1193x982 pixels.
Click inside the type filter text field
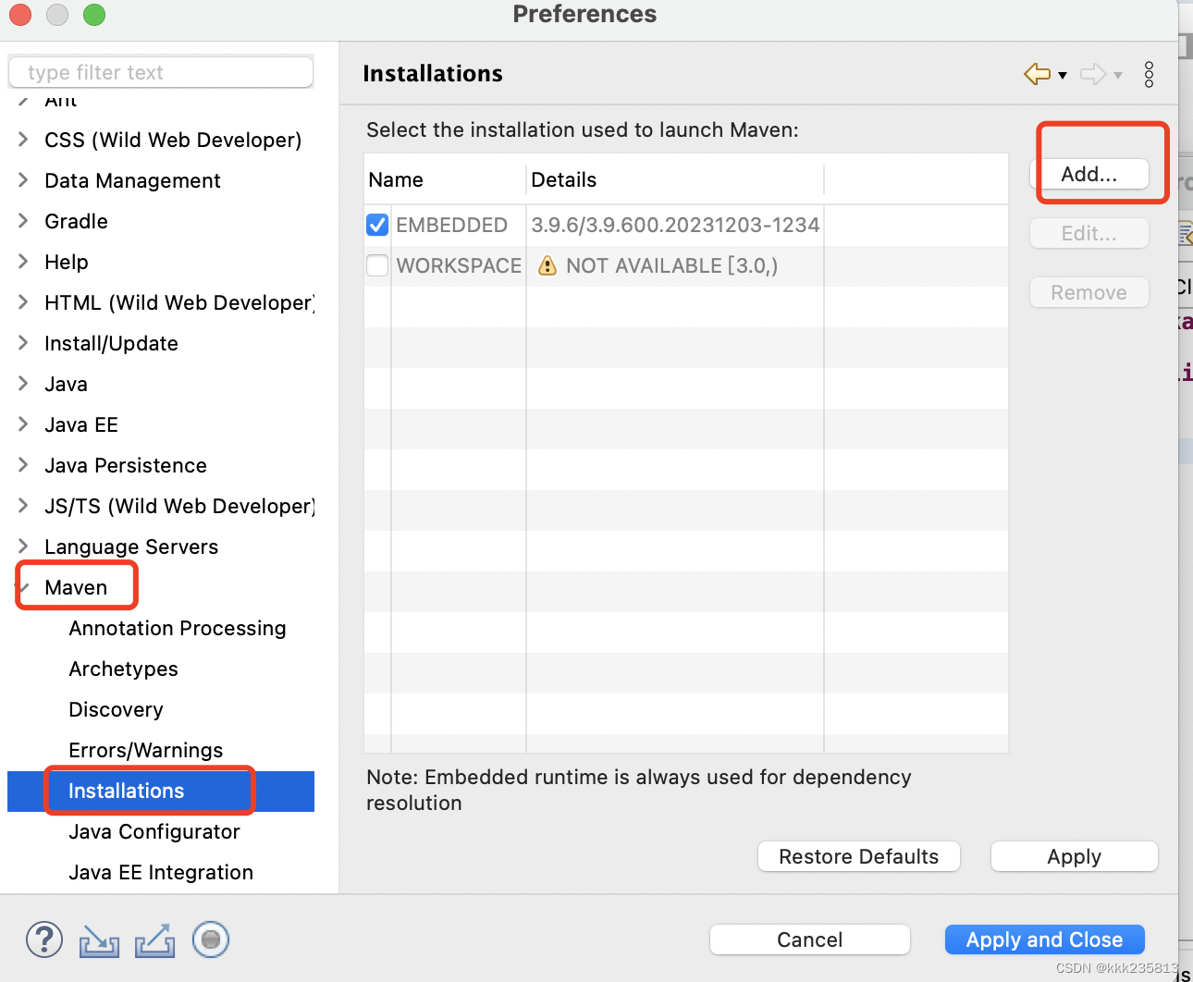(x=160, y=72)
